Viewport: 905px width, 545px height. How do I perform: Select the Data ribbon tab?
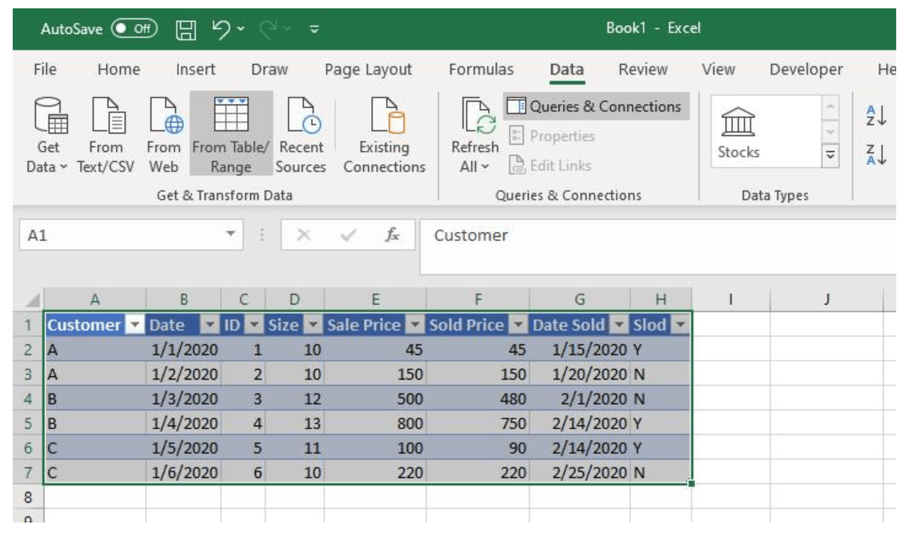coord(567,69)
